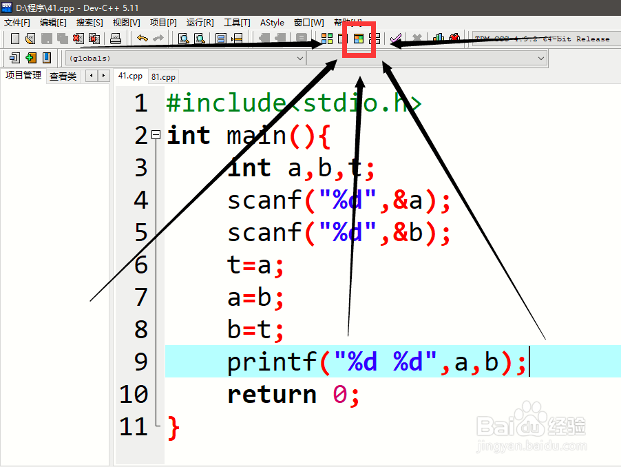
Task: Click the Compile & Run icon
Action: click(359, 39)
